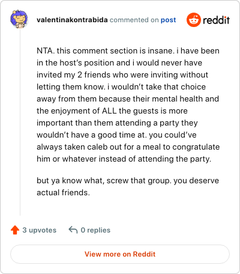Click the reddit wordmark beside the logo
Screen dimensions: 240x274
[x=216, y=20]
